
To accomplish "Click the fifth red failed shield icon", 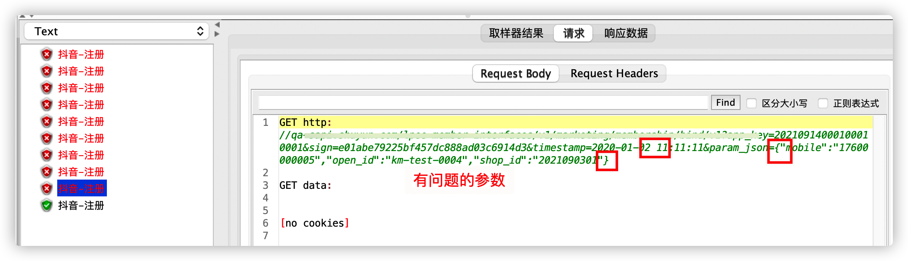I will [47, 121].
